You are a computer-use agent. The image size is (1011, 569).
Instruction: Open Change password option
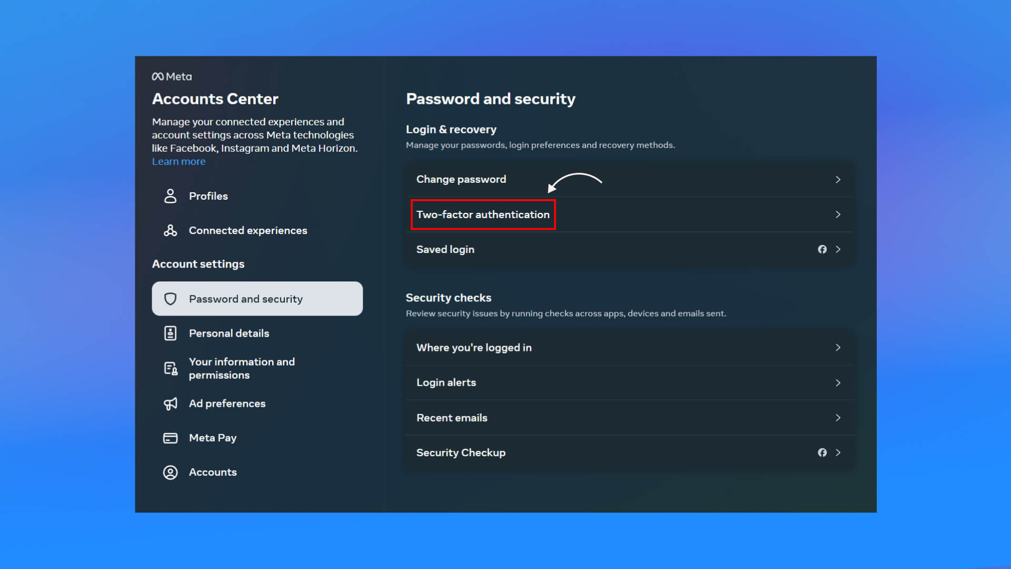click(x=630, y=180)
